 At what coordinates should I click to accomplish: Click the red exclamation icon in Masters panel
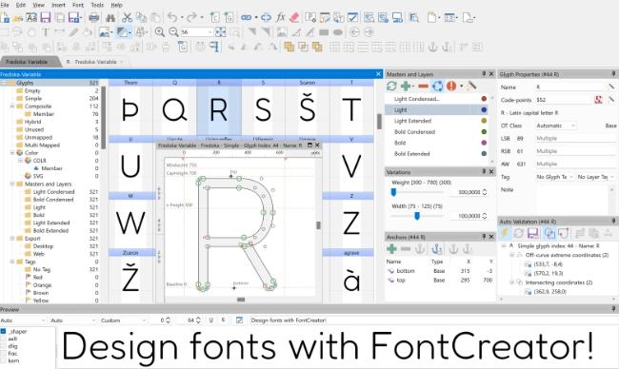tap(451, 86)
